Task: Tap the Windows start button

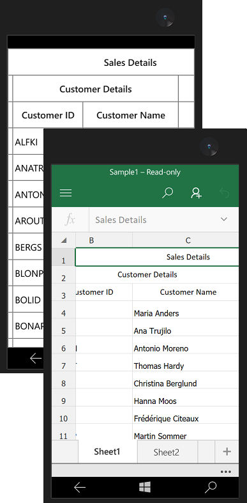Action: point(145,488)
